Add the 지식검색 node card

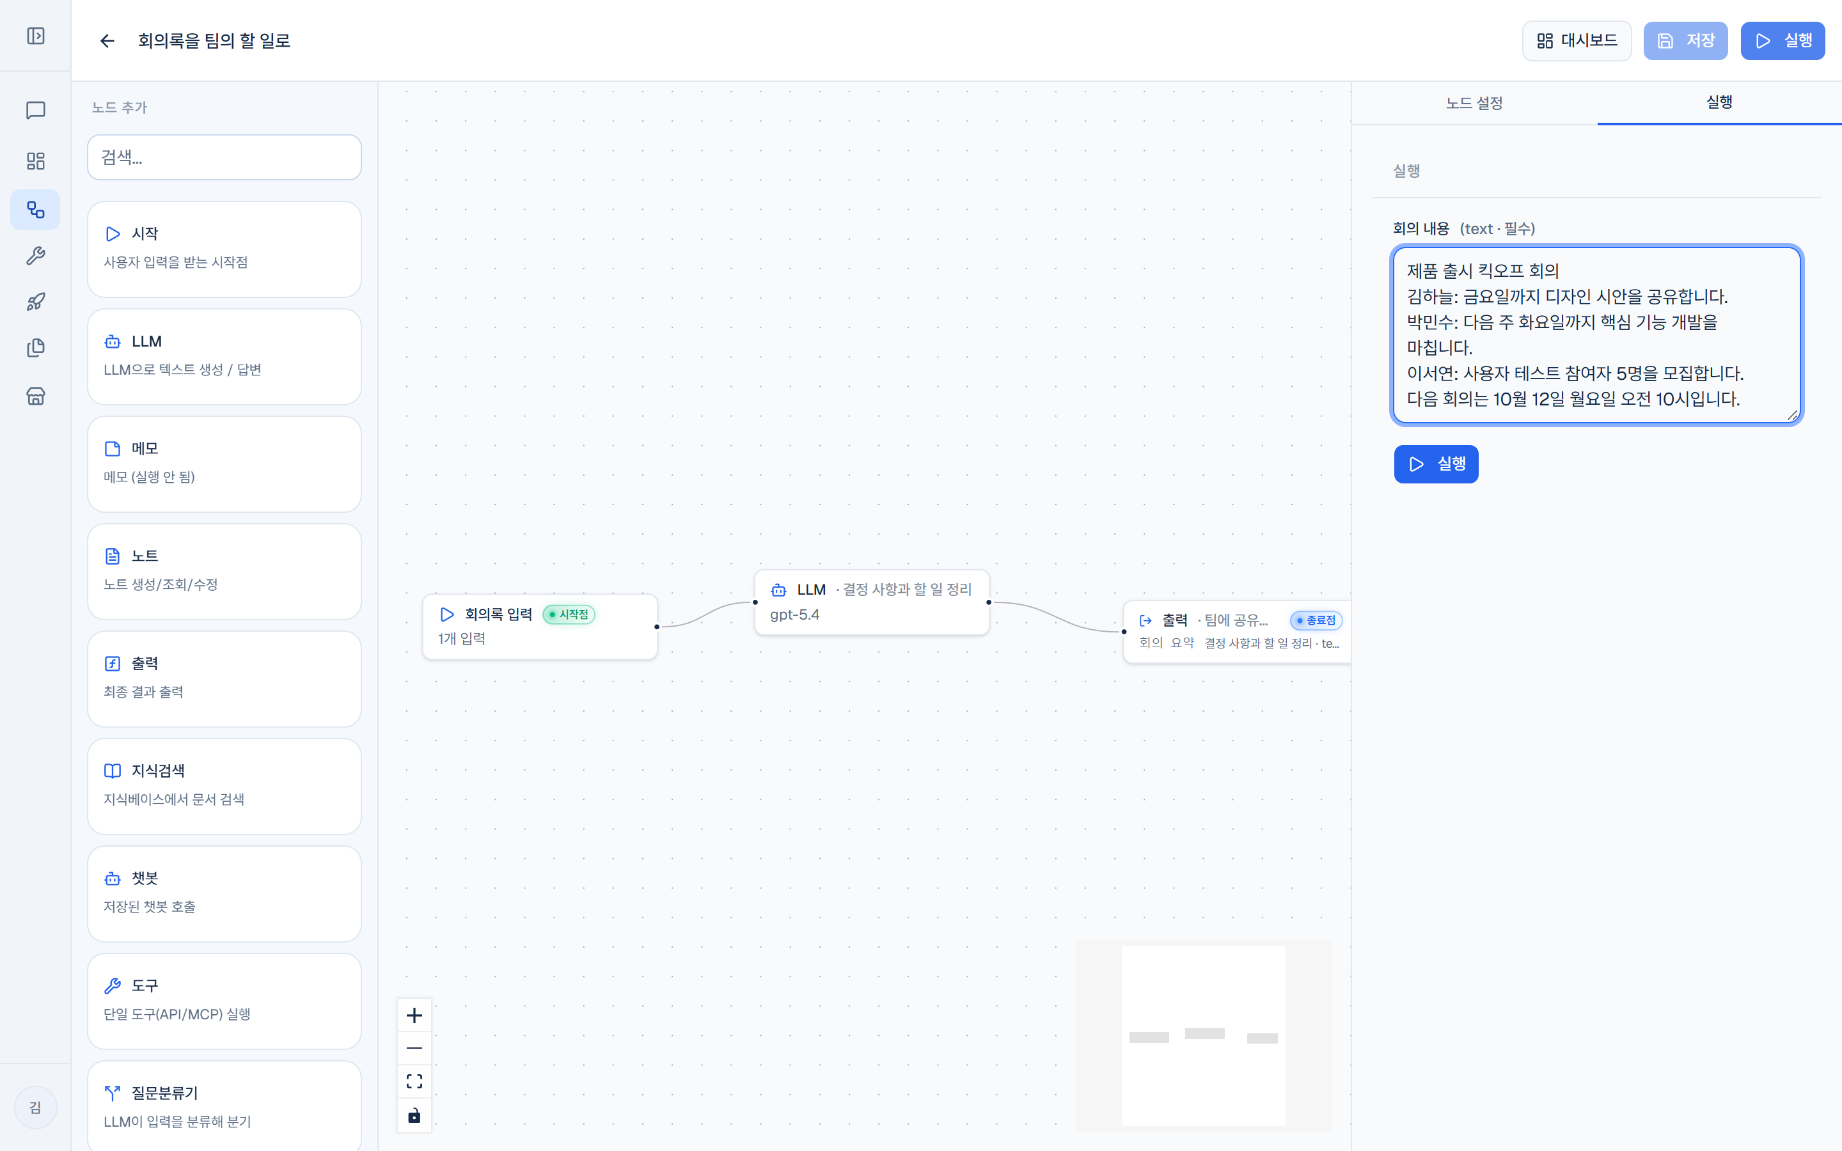224,786
